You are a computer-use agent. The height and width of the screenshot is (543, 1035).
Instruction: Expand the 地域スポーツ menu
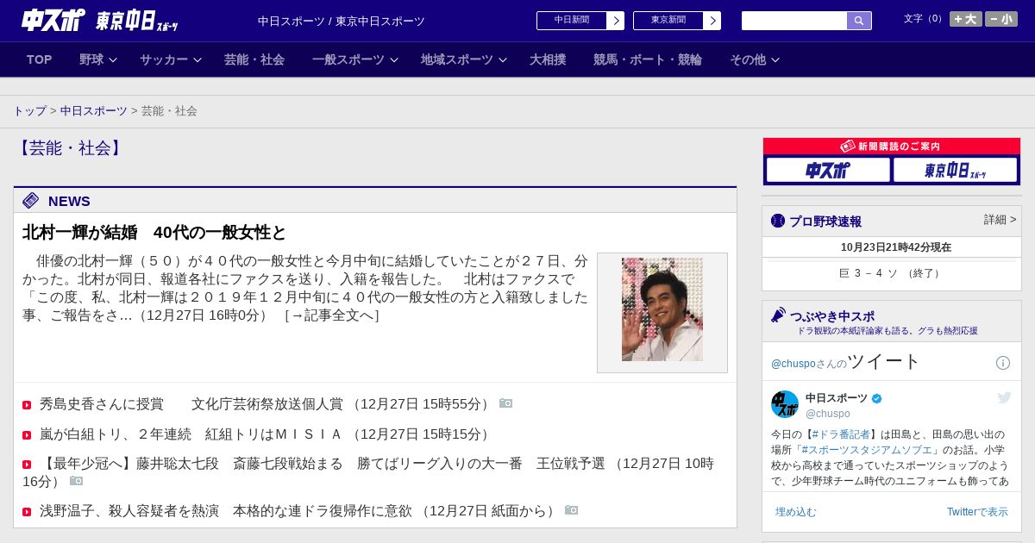pos(463,59)
